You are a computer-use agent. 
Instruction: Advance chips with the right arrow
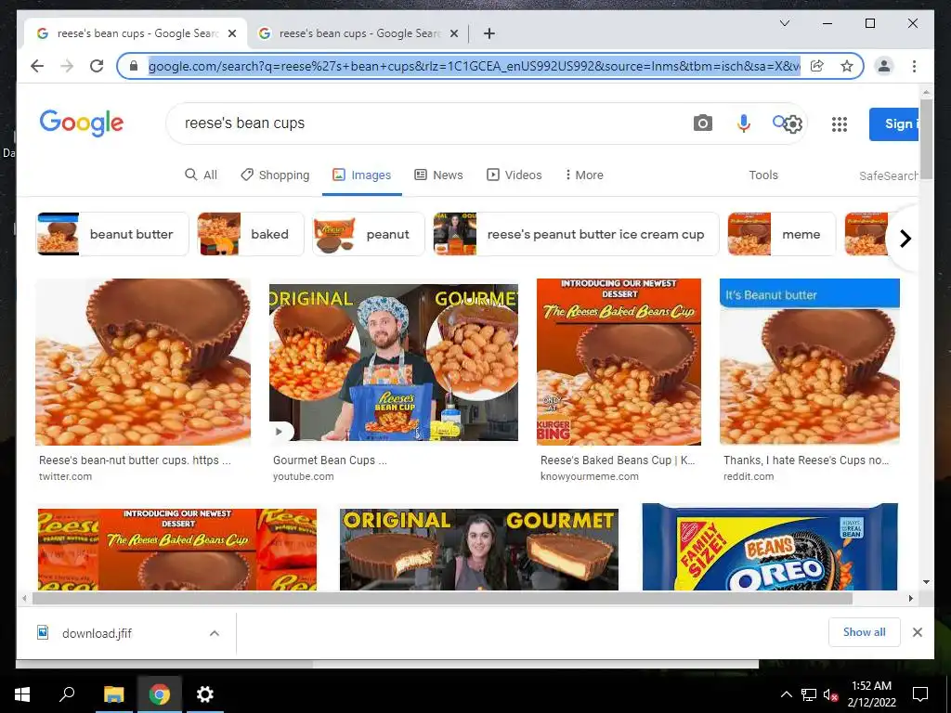click(905, 239)
